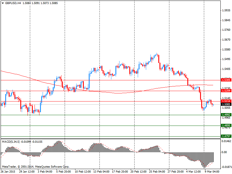Click the 1.5580 price axis value

226,50
